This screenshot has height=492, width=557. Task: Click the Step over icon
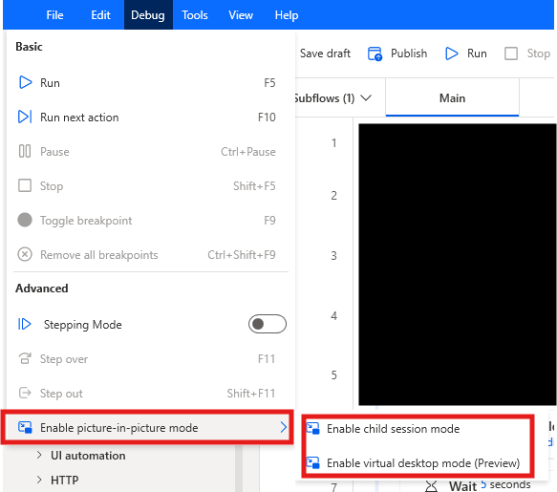pyautogui.click(x=25, y=358)
